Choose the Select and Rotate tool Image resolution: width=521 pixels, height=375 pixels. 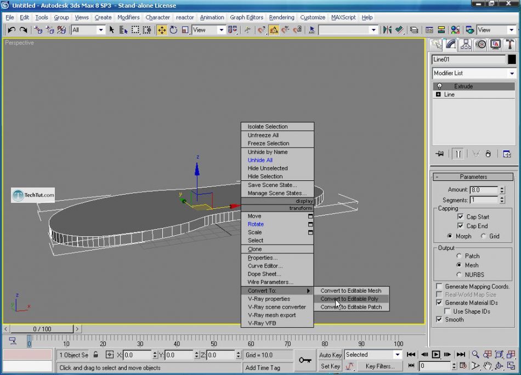click(x=173, y=30)
